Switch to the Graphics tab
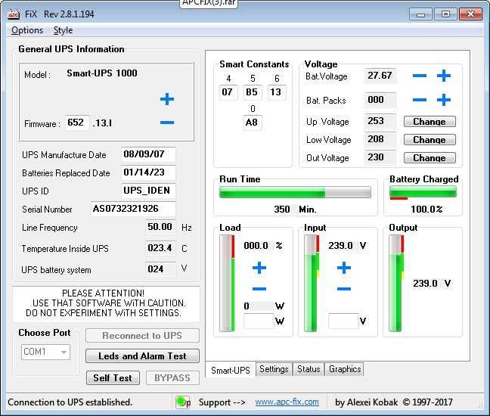Screen dimensions: 490x416 345,369
